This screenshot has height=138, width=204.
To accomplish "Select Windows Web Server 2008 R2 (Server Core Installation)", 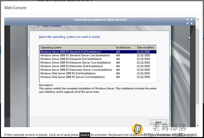I will (x=98, y=77).
